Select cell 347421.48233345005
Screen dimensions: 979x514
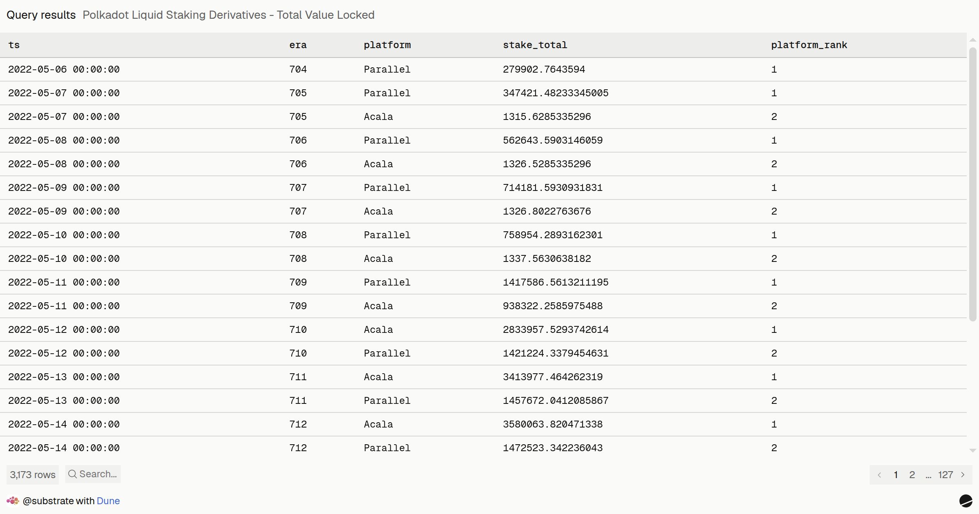point(556,93)
